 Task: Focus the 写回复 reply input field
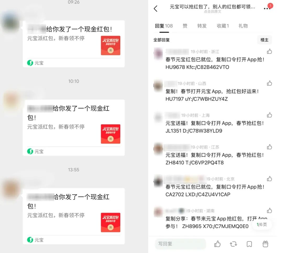click(x=180, y=244)
